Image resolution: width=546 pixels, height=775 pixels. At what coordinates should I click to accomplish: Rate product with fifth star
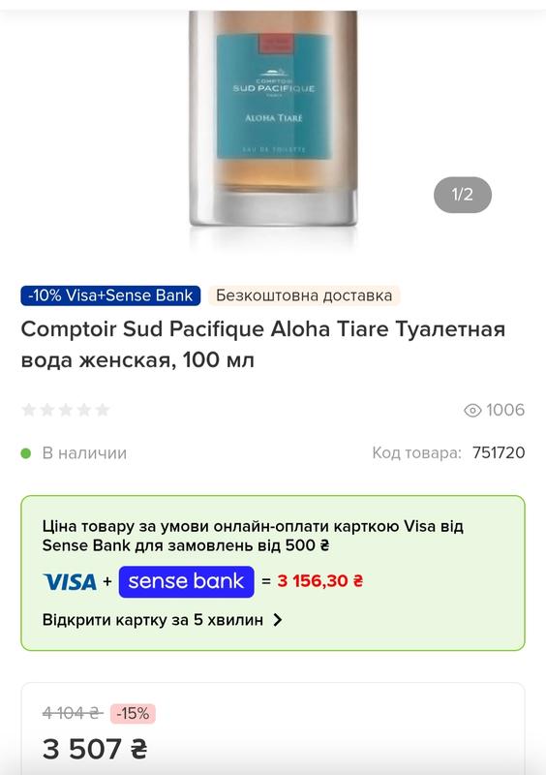coord(103,410)
